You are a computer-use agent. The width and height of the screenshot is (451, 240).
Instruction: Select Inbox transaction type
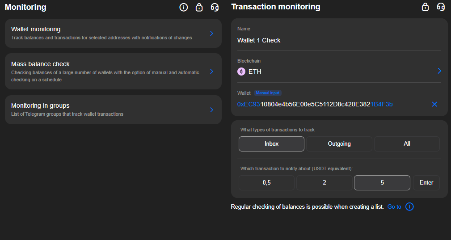tap(271, 144)
